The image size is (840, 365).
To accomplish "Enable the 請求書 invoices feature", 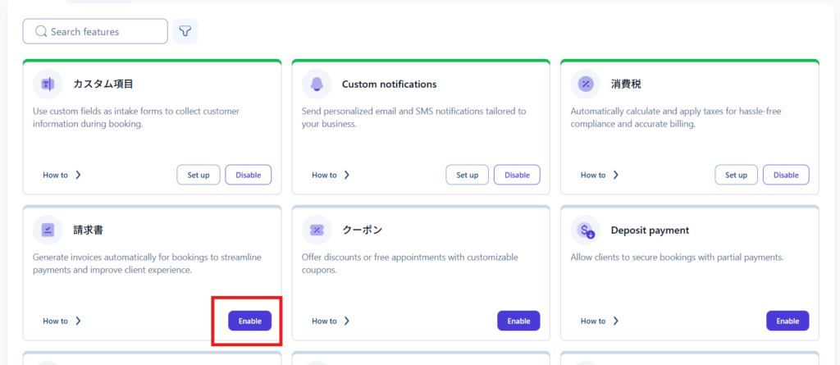I will pyautogui.click(x=249, y=321).
